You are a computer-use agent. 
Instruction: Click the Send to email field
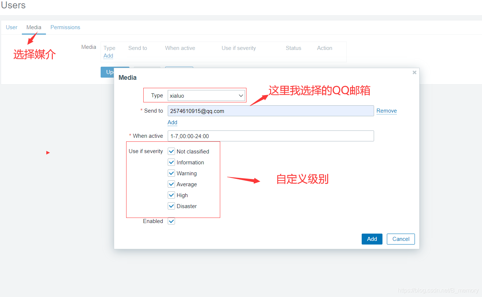point(271,111)
